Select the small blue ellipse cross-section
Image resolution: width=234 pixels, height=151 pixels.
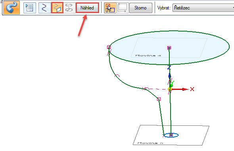(171, 135)
